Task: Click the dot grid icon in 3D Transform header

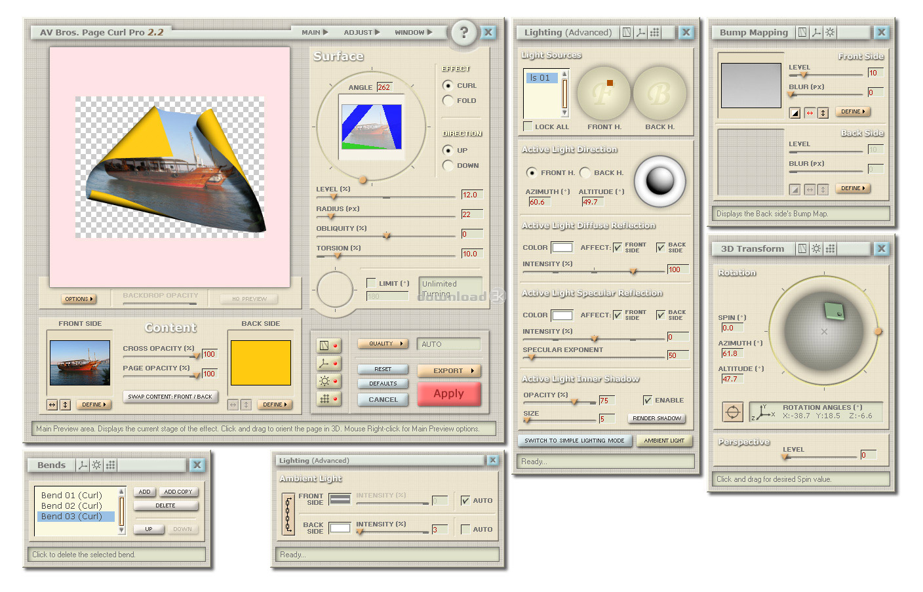Action: (x=830, y=248)
